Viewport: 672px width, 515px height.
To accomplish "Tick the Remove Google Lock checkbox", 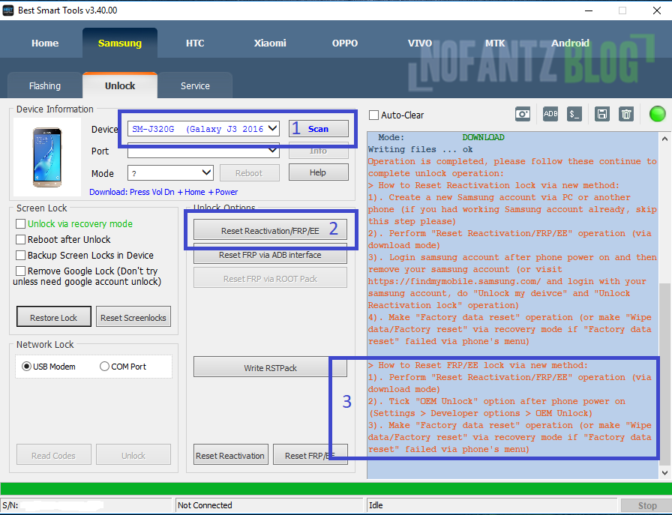I will 20,271.
